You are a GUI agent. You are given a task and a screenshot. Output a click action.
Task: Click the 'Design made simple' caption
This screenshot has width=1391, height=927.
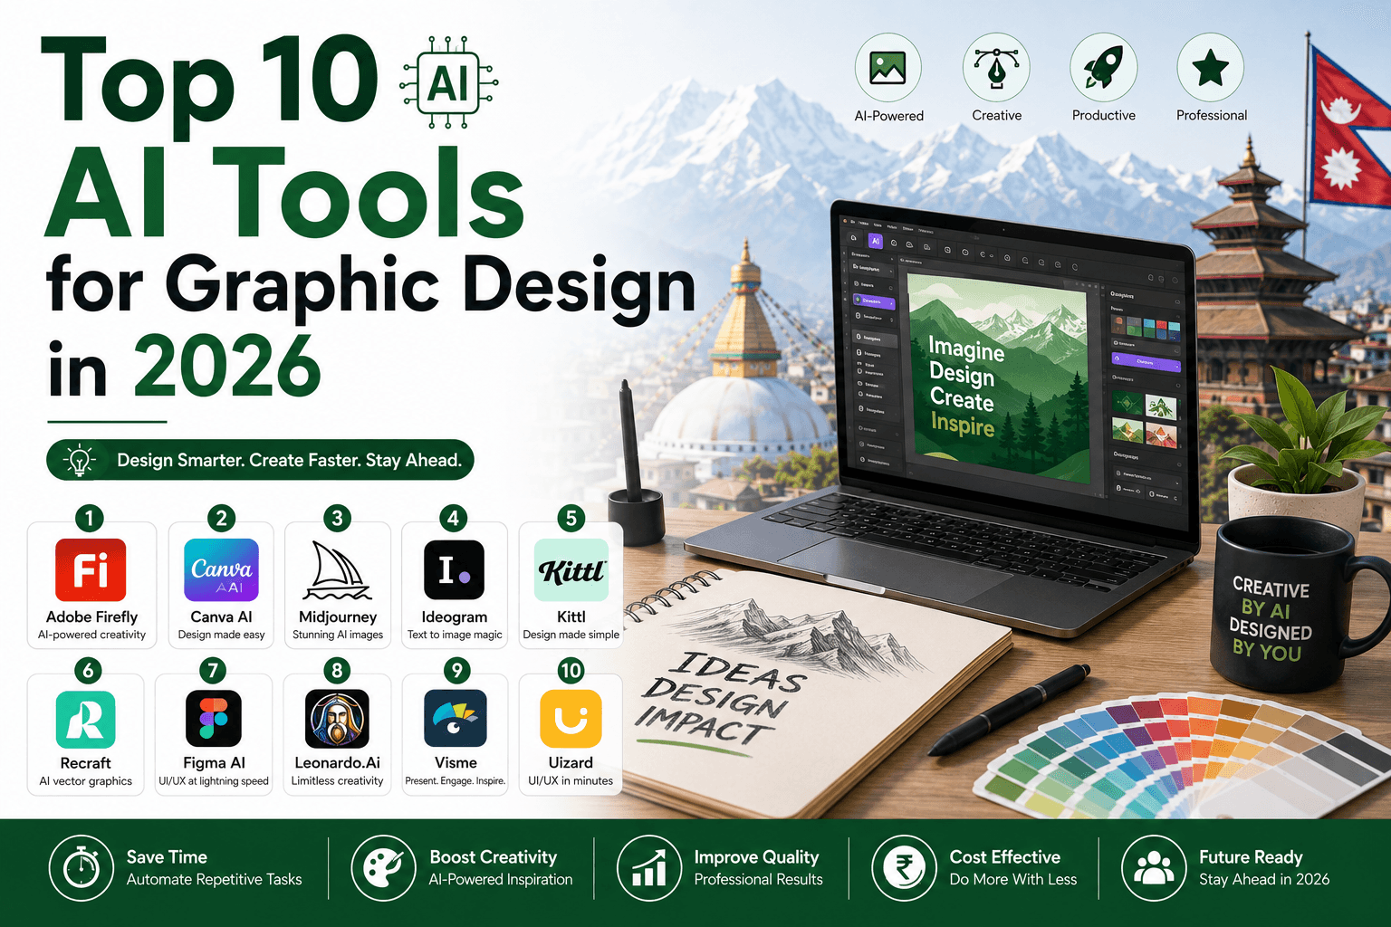click(571, 635)
